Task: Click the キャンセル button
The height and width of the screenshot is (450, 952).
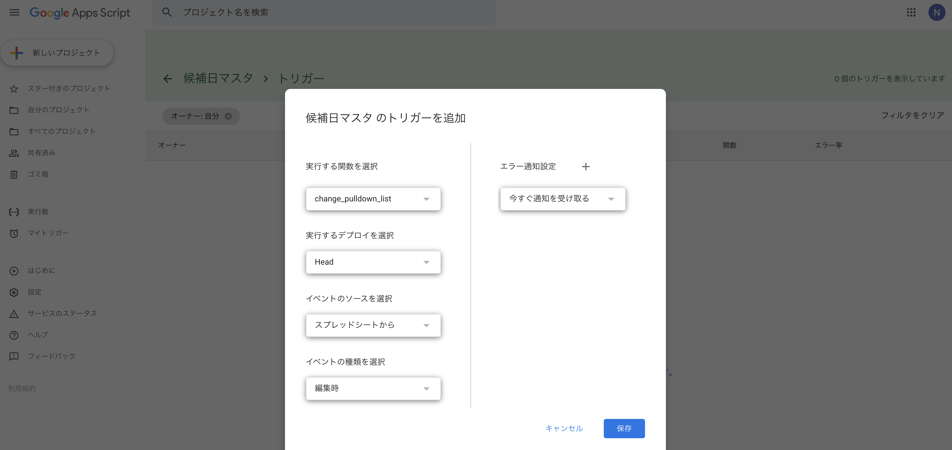Action: [x=564, y=428]
